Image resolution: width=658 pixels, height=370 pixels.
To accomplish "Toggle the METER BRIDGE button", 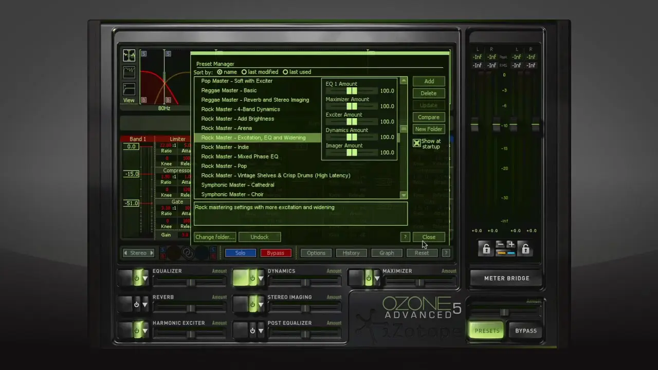I will (506, 278).
